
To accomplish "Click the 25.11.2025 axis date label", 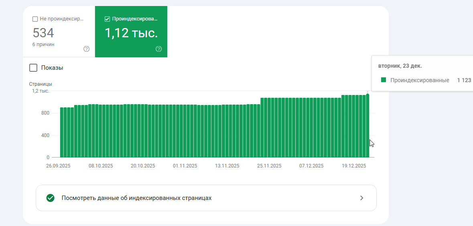I will tap(269, 166).
